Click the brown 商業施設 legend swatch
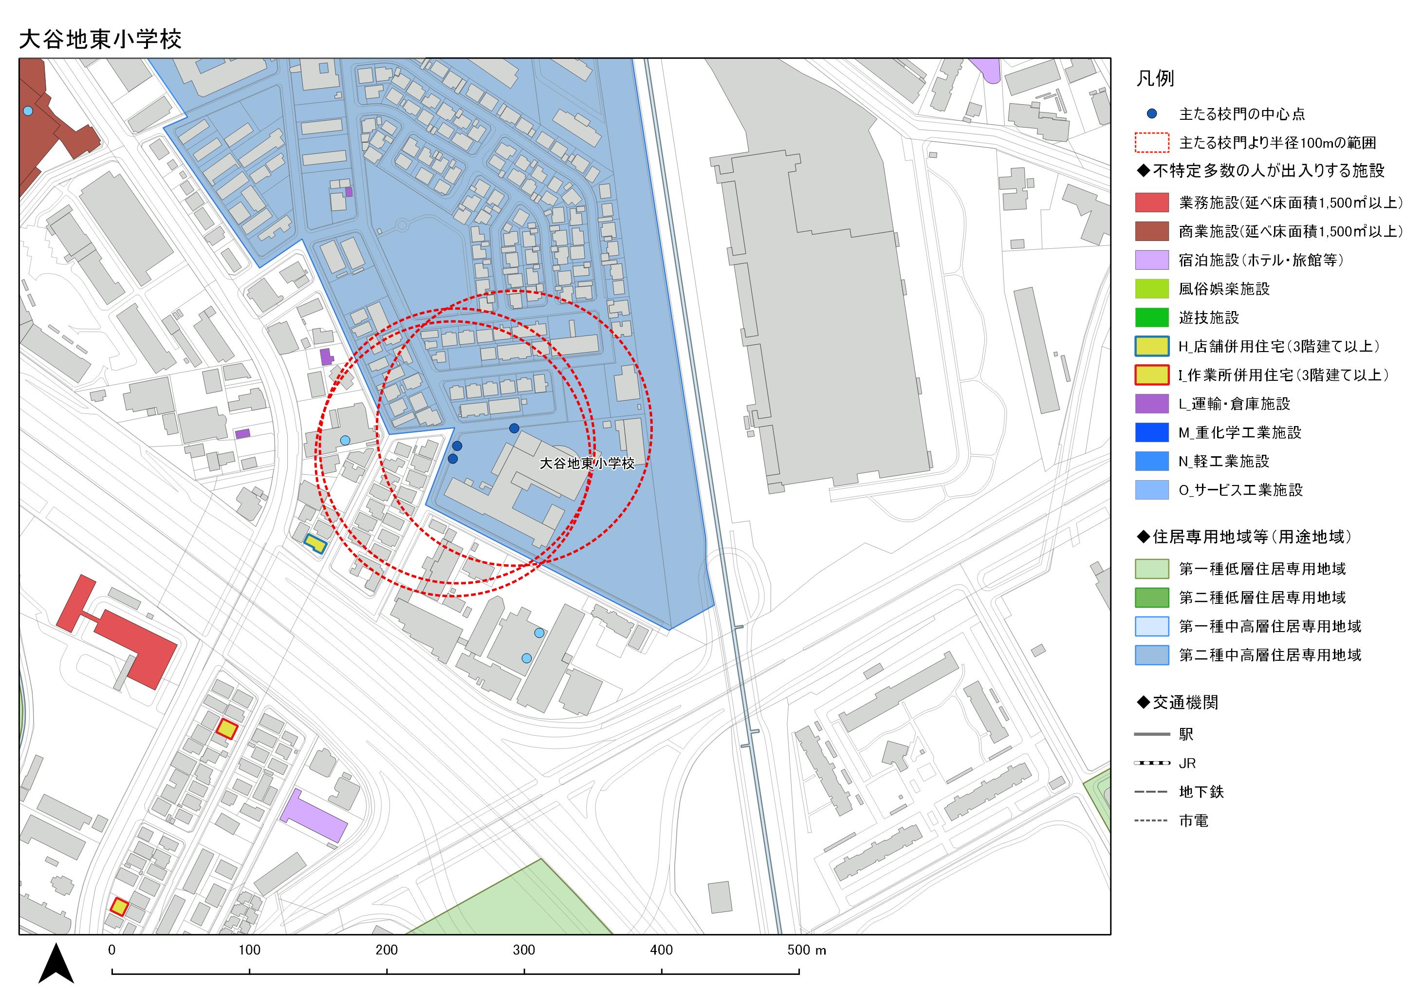The height and width of the screenshot is (1006, 1423). click(1151, 231)
